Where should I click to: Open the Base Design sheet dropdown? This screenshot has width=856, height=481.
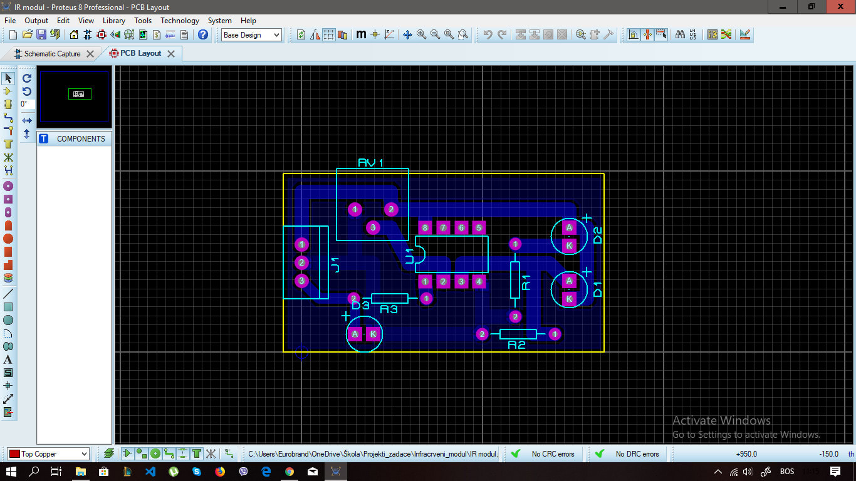click(x=276, y=35)
